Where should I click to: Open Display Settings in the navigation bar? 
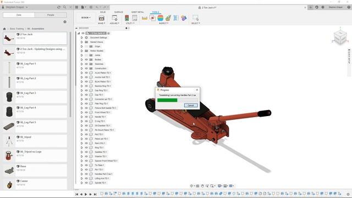pos(220,186)
